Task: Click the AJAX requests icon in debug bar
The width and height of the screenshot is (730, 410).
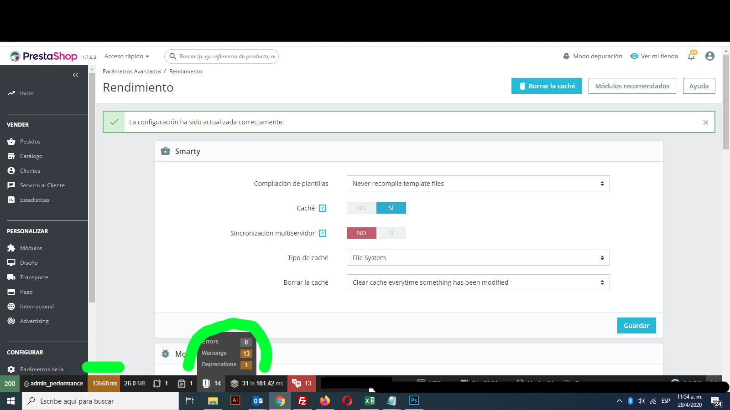Action: click(x=160, y=384)
